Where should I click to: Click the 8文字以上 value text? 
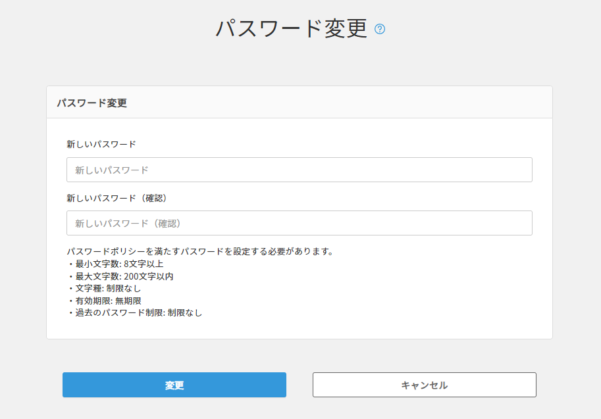[x=144, y=264]
